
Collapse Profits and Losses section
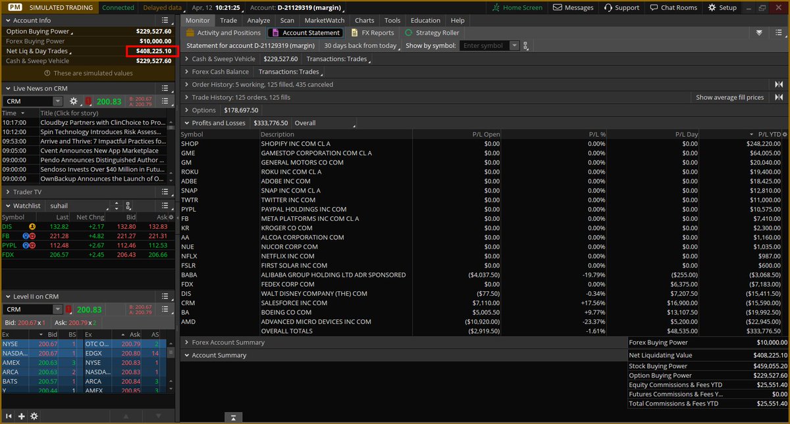tap(187, 123)
